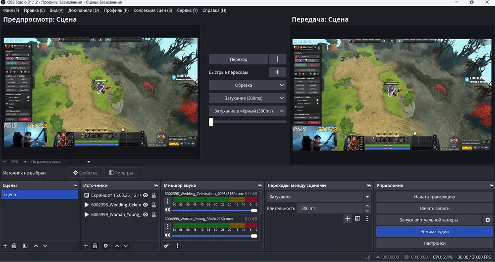Open scene filters icon in Сцены panel
Viewport: 495px width, 262px height.
[24, 246]
